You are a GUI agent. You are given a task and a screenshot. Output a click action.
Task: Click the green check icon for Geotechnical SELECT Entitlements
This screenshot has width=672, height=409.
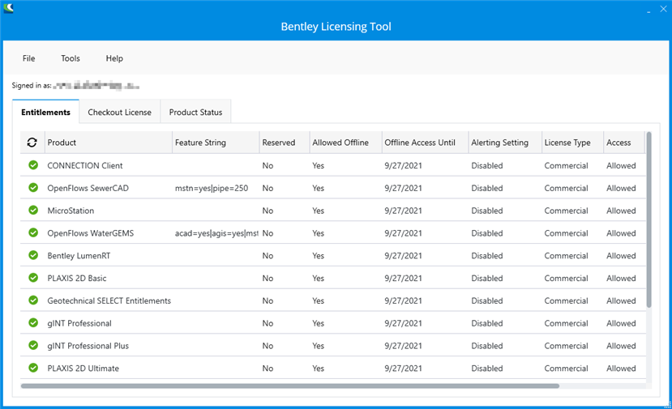(x=33, y=300)
